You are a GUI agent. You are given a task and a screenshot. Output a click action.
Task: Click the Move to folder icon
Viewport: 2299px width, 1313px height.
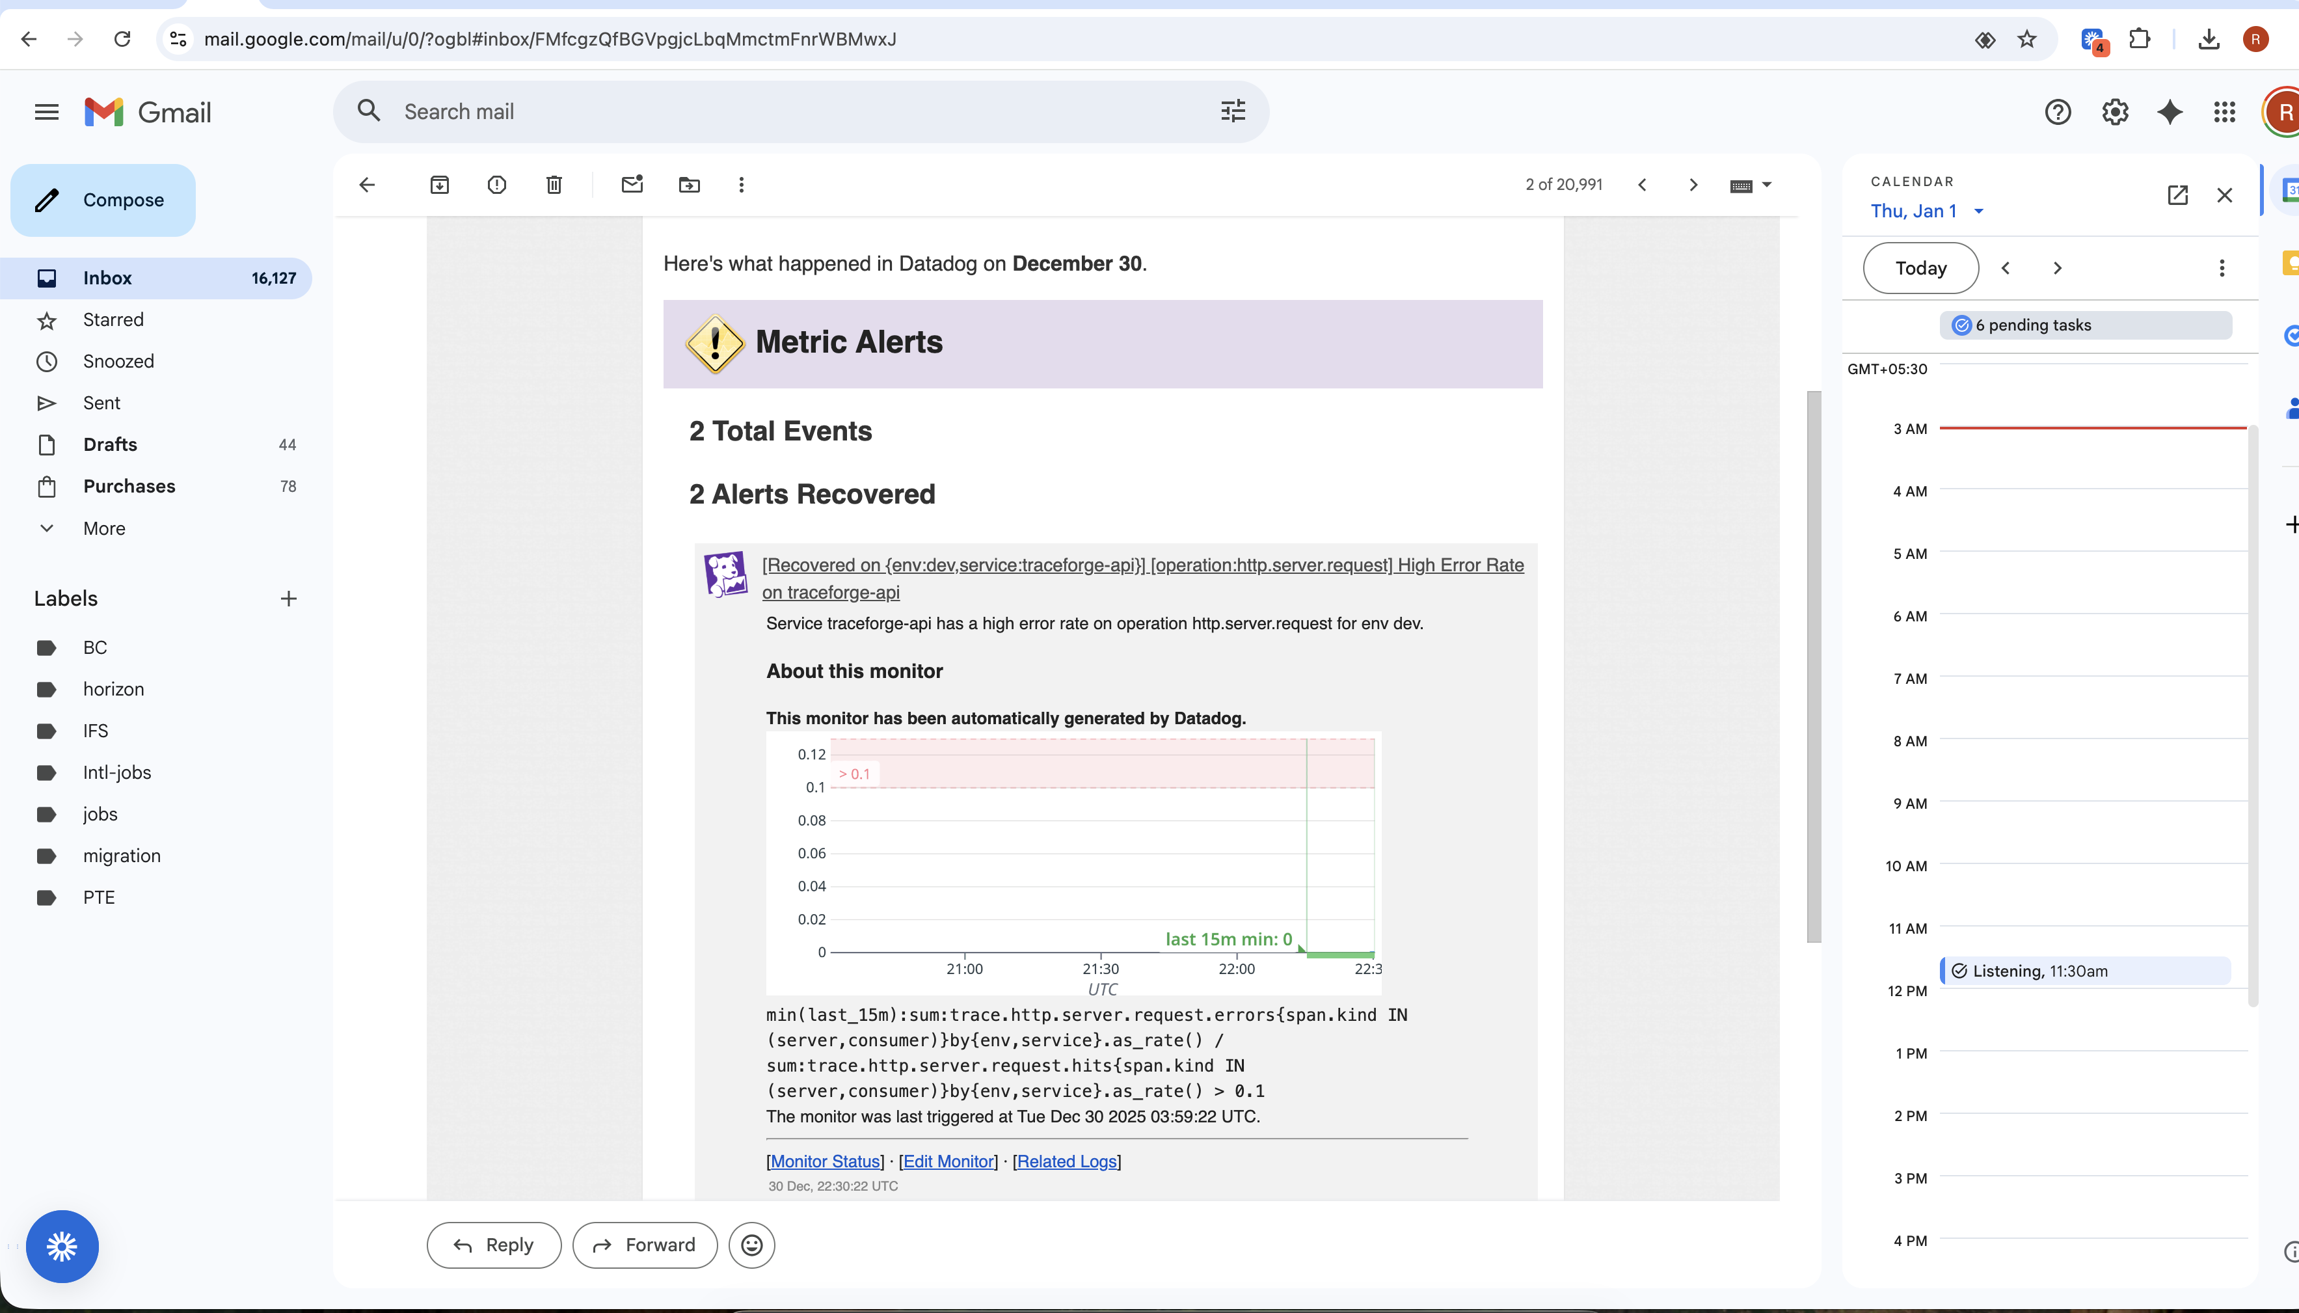tap(689, 185)
